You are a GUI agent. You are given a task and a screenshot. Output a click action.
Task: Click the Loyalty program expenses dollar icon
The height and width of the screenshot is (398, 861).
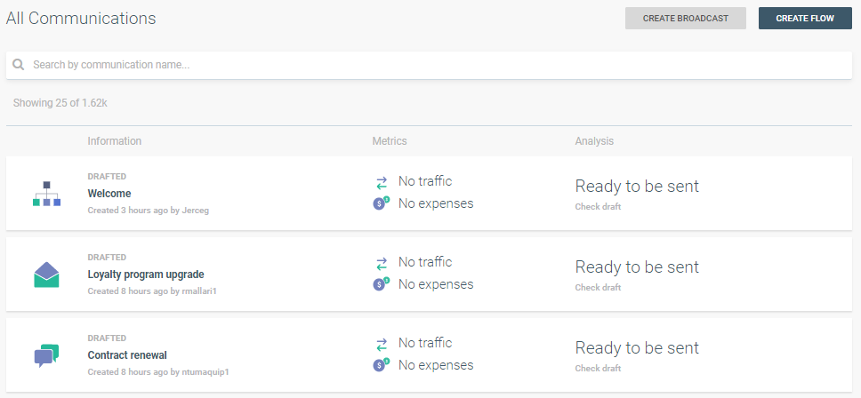(381, 284)
